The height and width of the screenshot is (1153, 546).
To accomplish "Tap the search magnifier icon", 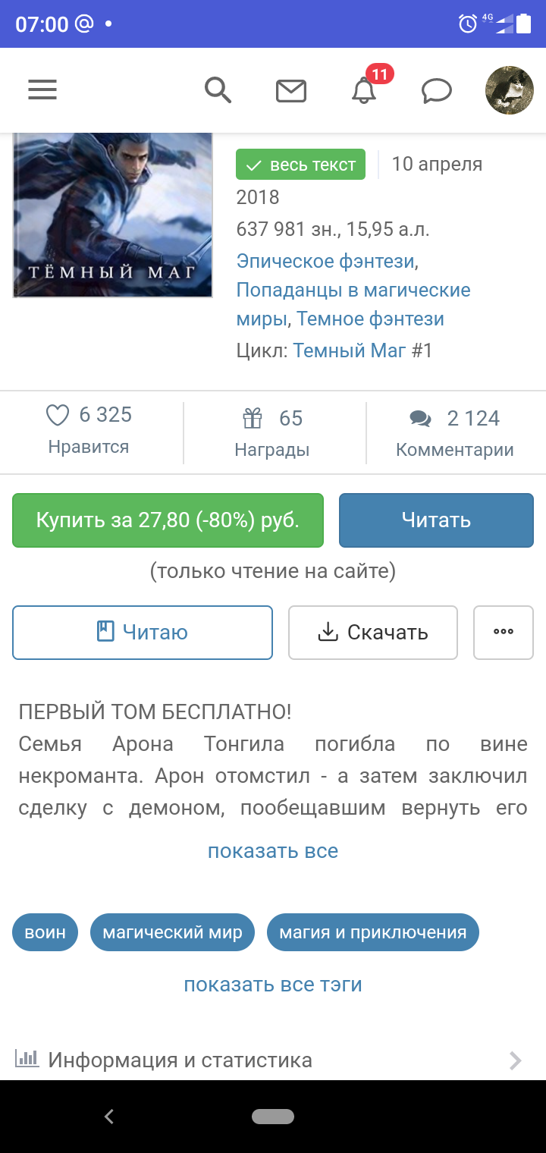I will coord(218,90).
